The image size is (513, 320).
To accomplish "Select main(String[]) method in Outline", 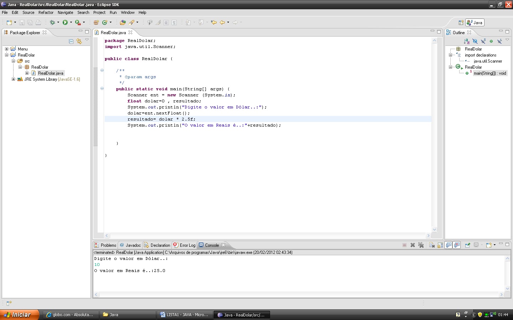I will tap(490, 73).
